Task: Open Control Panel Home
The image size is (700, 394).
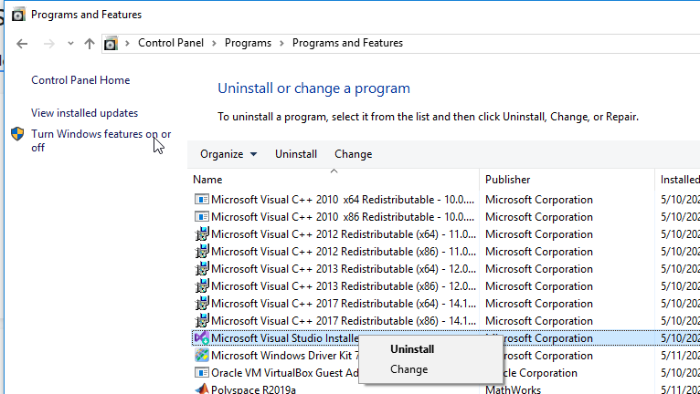Action: (80, 80)
